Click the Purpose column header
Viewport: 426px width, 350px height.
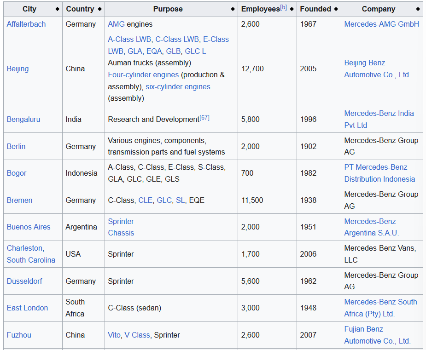coord(171,9)
